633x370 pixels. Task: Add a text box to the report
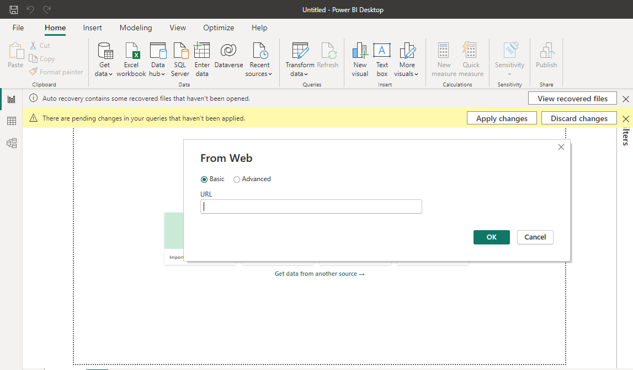point(382,58)
